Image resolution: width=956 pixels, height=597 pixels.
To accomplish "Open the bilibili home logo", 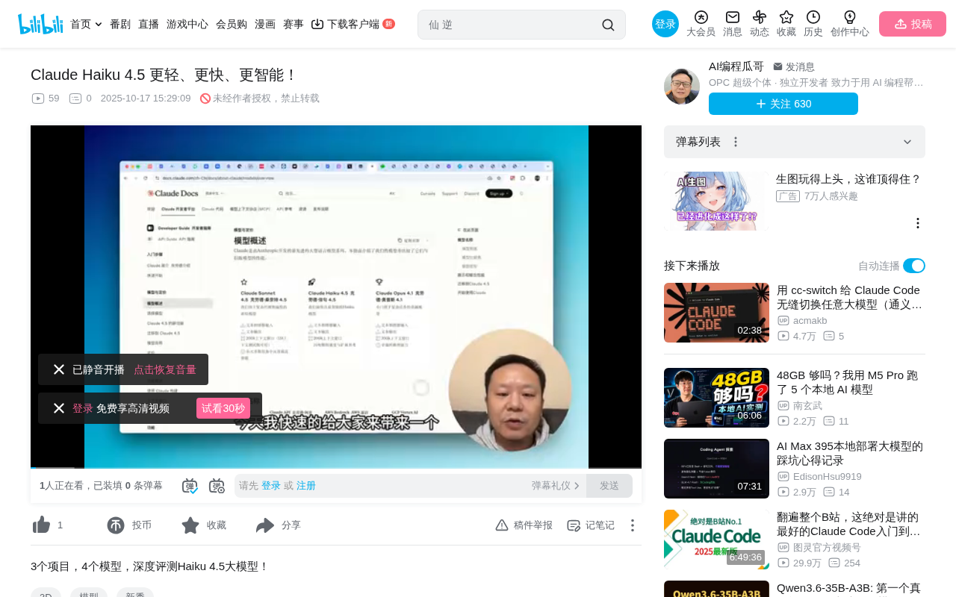I will tap(40, 24).
